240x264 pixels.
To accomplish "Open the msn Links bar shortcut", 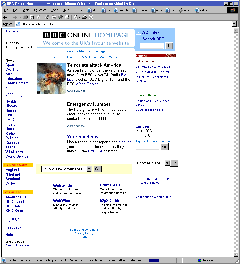I will [156, 10].
